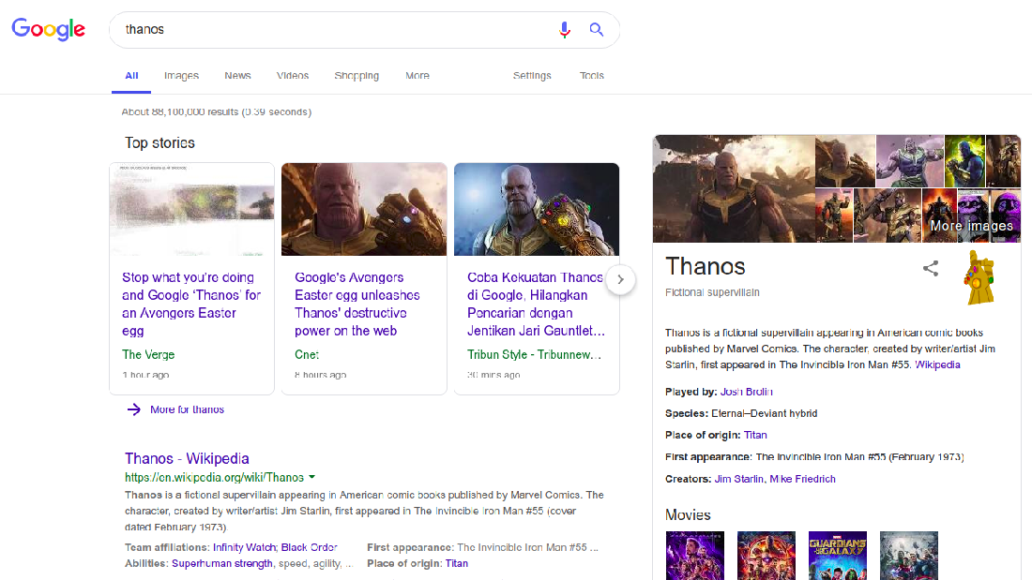
Task: Click the Movies section heading
Action: (688, 515)
